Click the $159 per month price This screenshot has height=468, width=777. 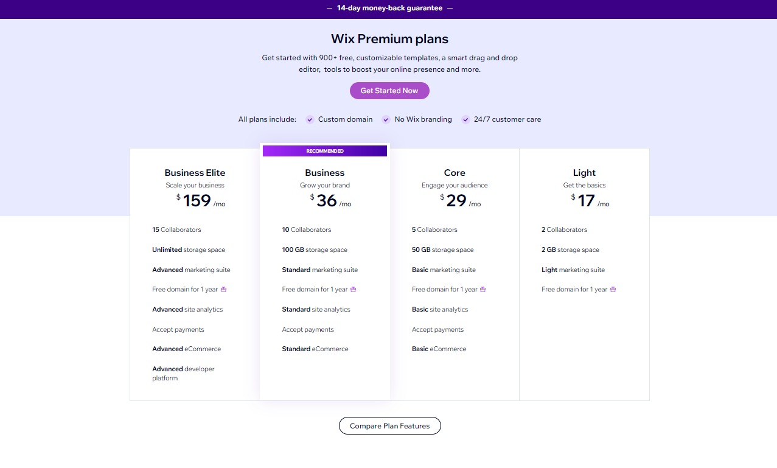(201, 200)
